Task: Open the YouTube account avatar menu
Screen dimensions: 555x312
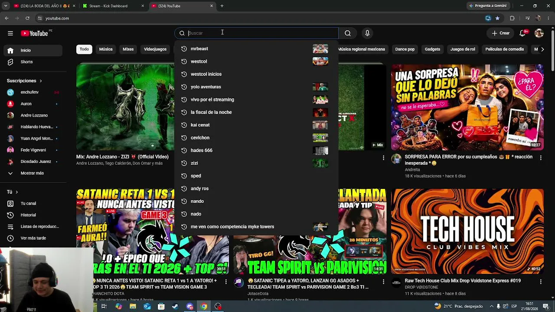Action: (x=539, y=33)
